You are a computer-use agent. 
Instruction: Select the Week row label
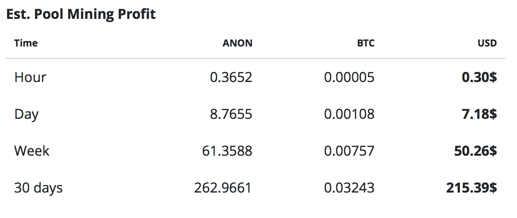32,151
